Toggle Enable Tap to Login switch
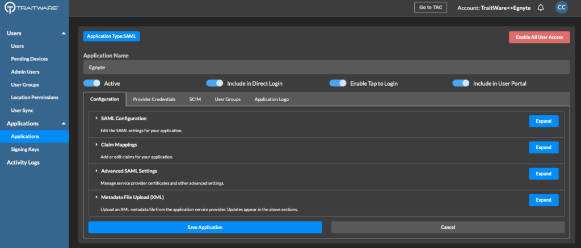Viewport: 581px width, 248px height. pyautogui.click(x=338, y=83)
